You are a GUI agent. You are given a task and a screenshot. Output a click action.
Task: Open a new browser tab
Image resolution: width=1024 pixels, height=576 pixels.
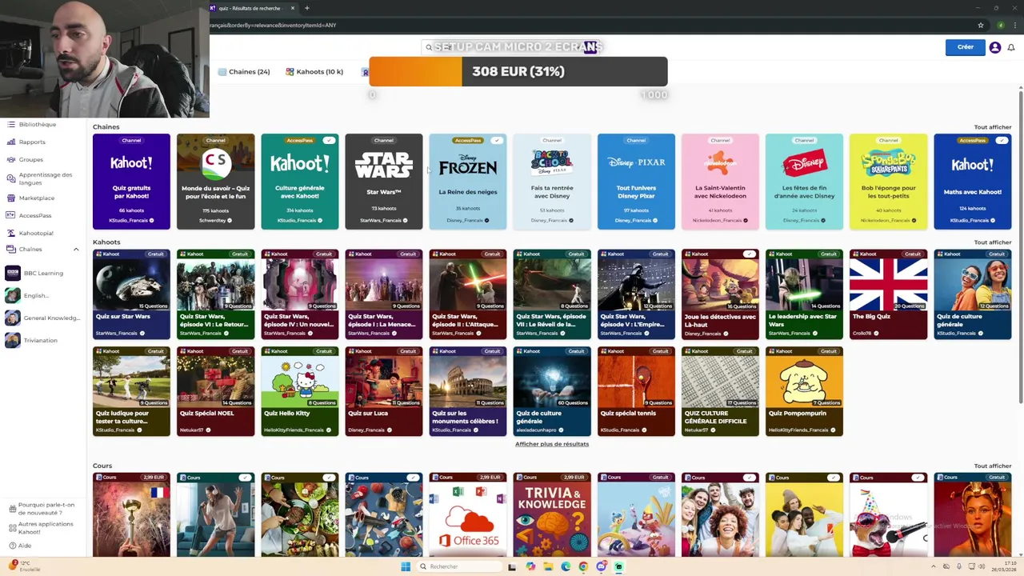(x=306, y=8)
